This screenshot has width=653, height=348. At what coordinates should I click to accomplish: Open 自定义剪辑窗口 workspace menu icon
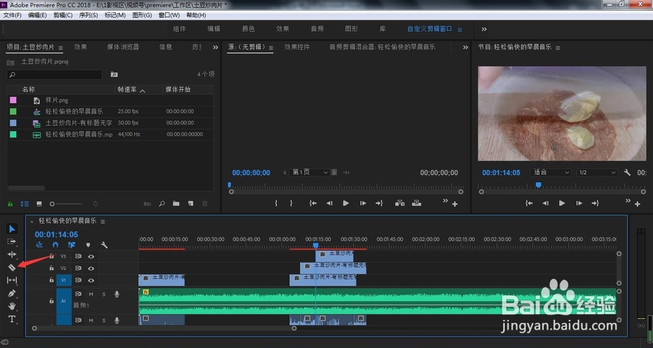click(460, 29)
